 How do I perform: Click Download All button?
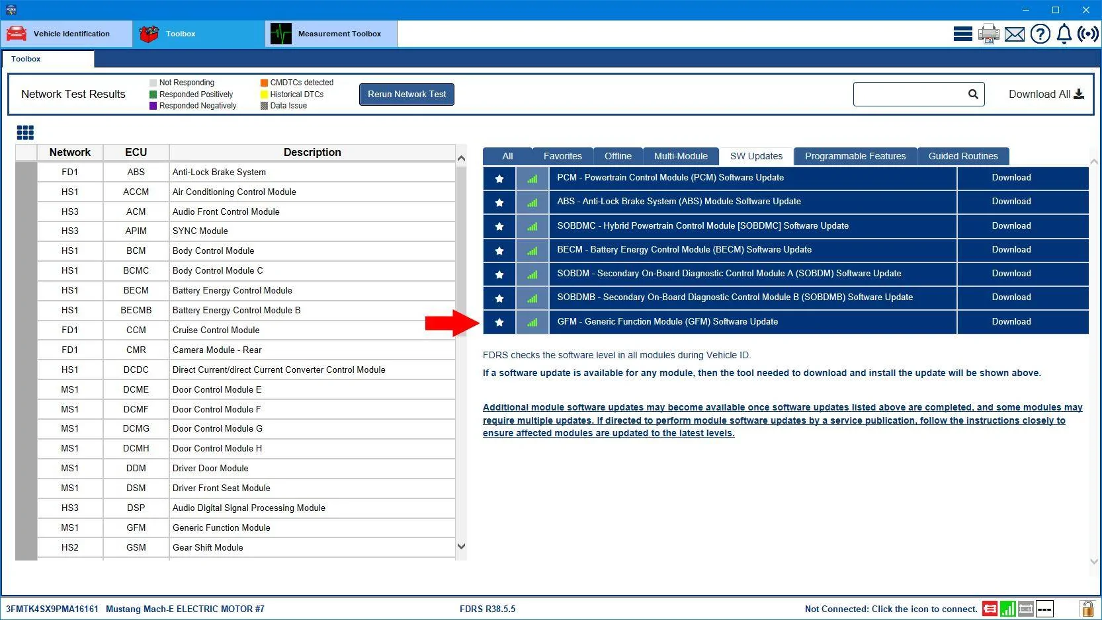pyautogui.click(x=1046, y=94)
